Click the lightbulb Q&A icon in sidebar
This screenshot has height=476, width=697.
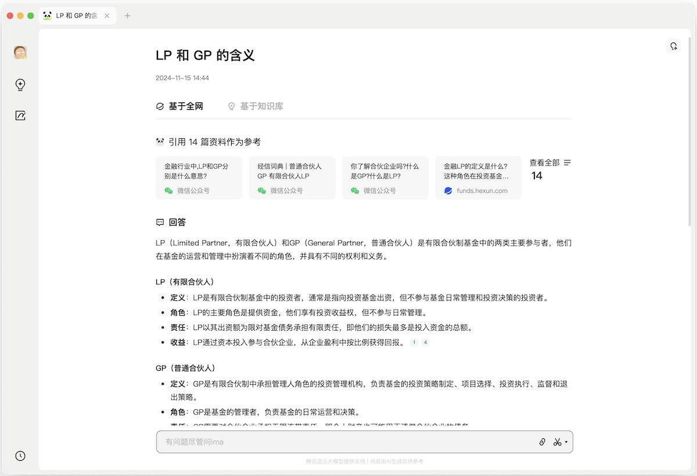tap(20, 85)
